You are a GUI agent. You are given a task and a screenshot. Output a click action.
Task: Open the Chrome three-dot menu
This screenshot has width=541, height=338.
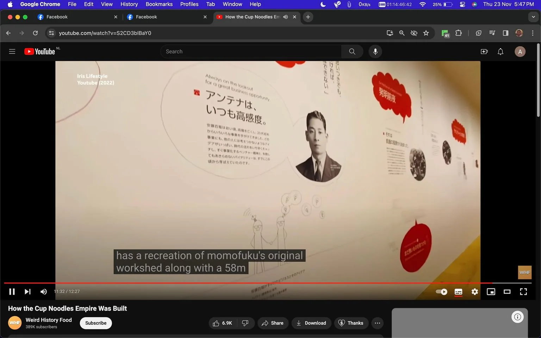[533, 33]
